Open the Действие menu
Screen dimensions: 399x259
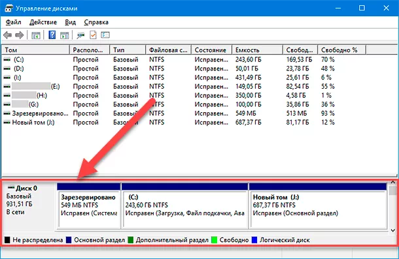[43, 22]
